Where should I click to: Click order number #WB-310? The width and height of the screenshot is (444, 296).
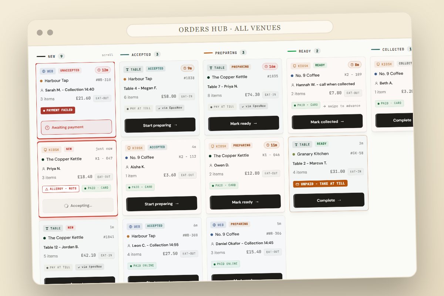point(103,80)
